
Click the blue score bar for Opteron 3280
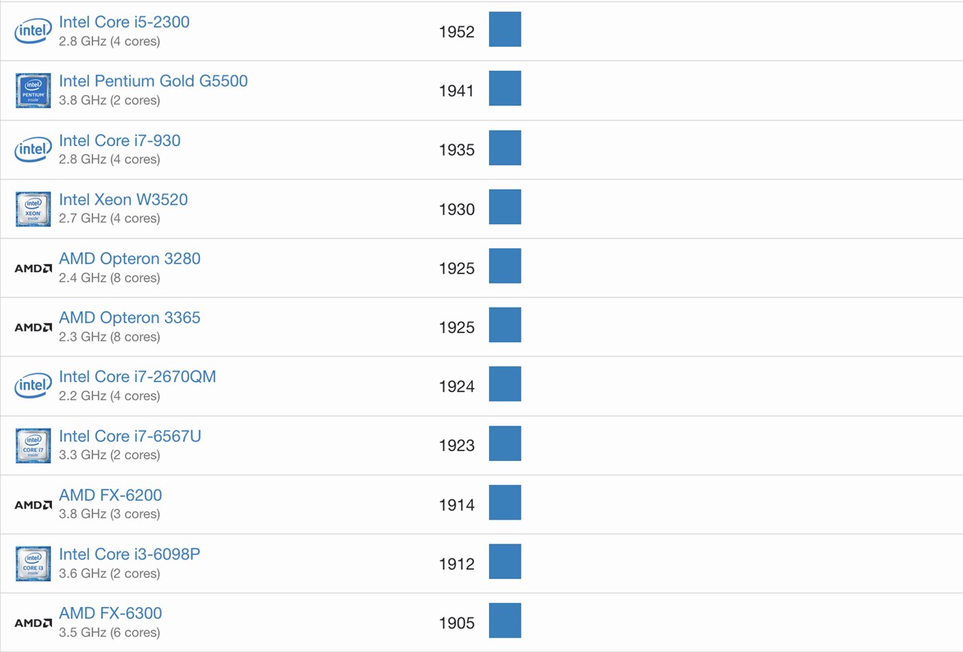point(505,266)
